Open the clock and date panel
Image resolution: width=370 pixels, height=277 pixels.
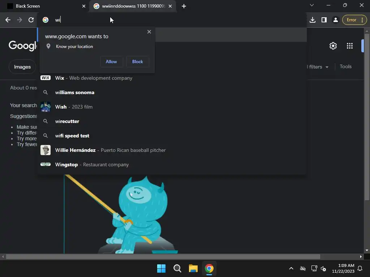(343, 268)
